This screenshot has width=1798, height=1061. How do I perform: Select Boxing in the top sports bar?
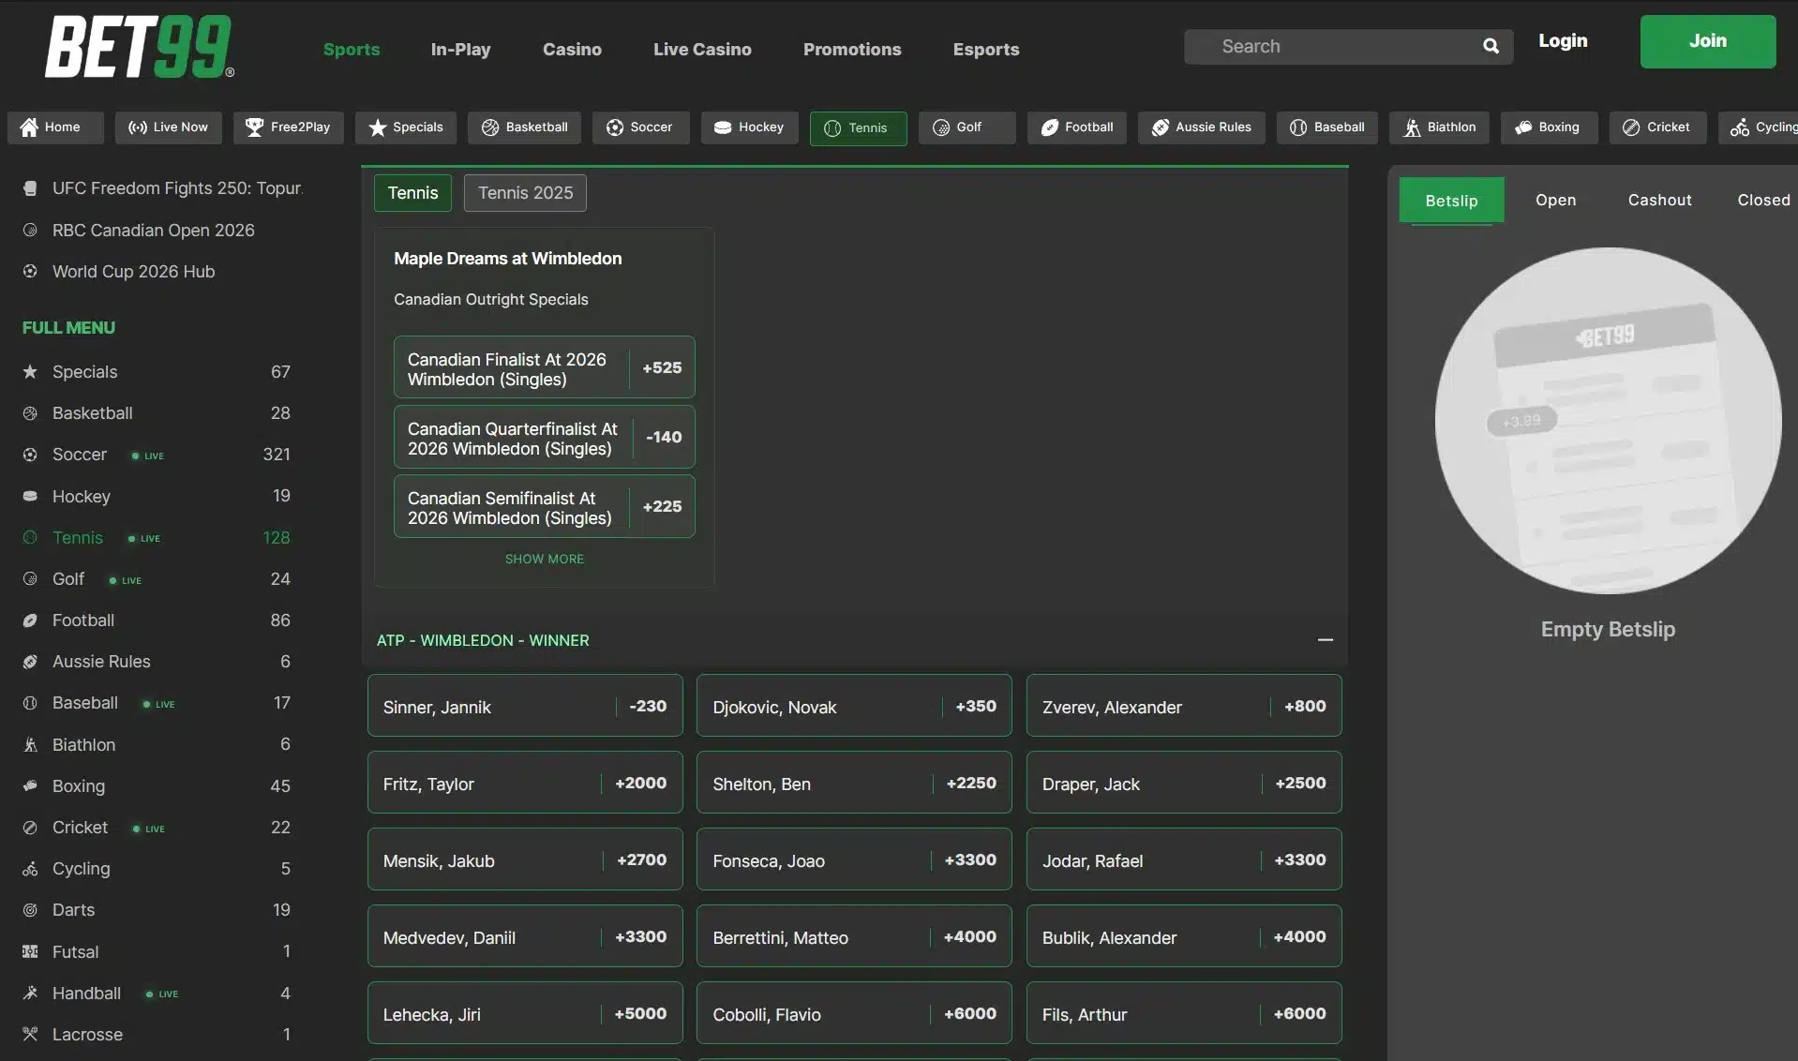point(1550,127)
